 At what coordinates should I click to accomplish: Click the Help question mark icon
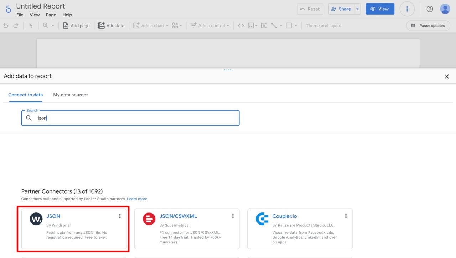(x=430, y=9)
